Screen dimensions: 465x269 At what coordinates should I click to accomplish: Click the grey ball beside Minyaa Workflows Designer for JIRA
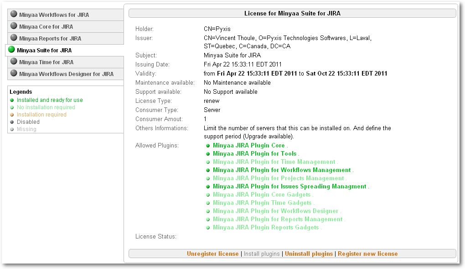coord(14,73)
